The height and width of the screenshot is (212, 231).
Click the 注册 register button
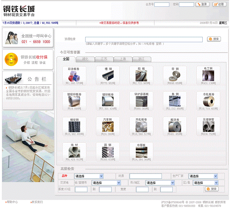(220, 4)
